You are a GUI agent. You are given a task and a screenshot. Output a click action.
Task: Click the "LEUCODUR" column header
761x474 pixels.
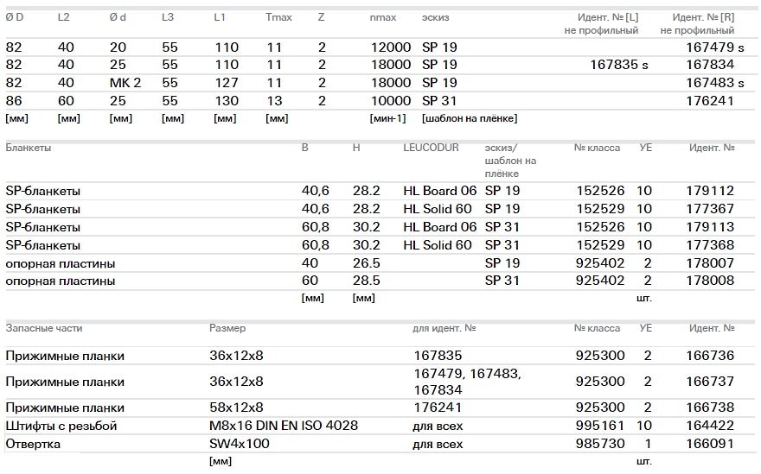point(432,148)
